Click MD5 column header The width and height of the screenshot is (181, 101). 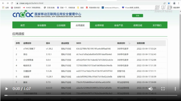coord(79,43)
